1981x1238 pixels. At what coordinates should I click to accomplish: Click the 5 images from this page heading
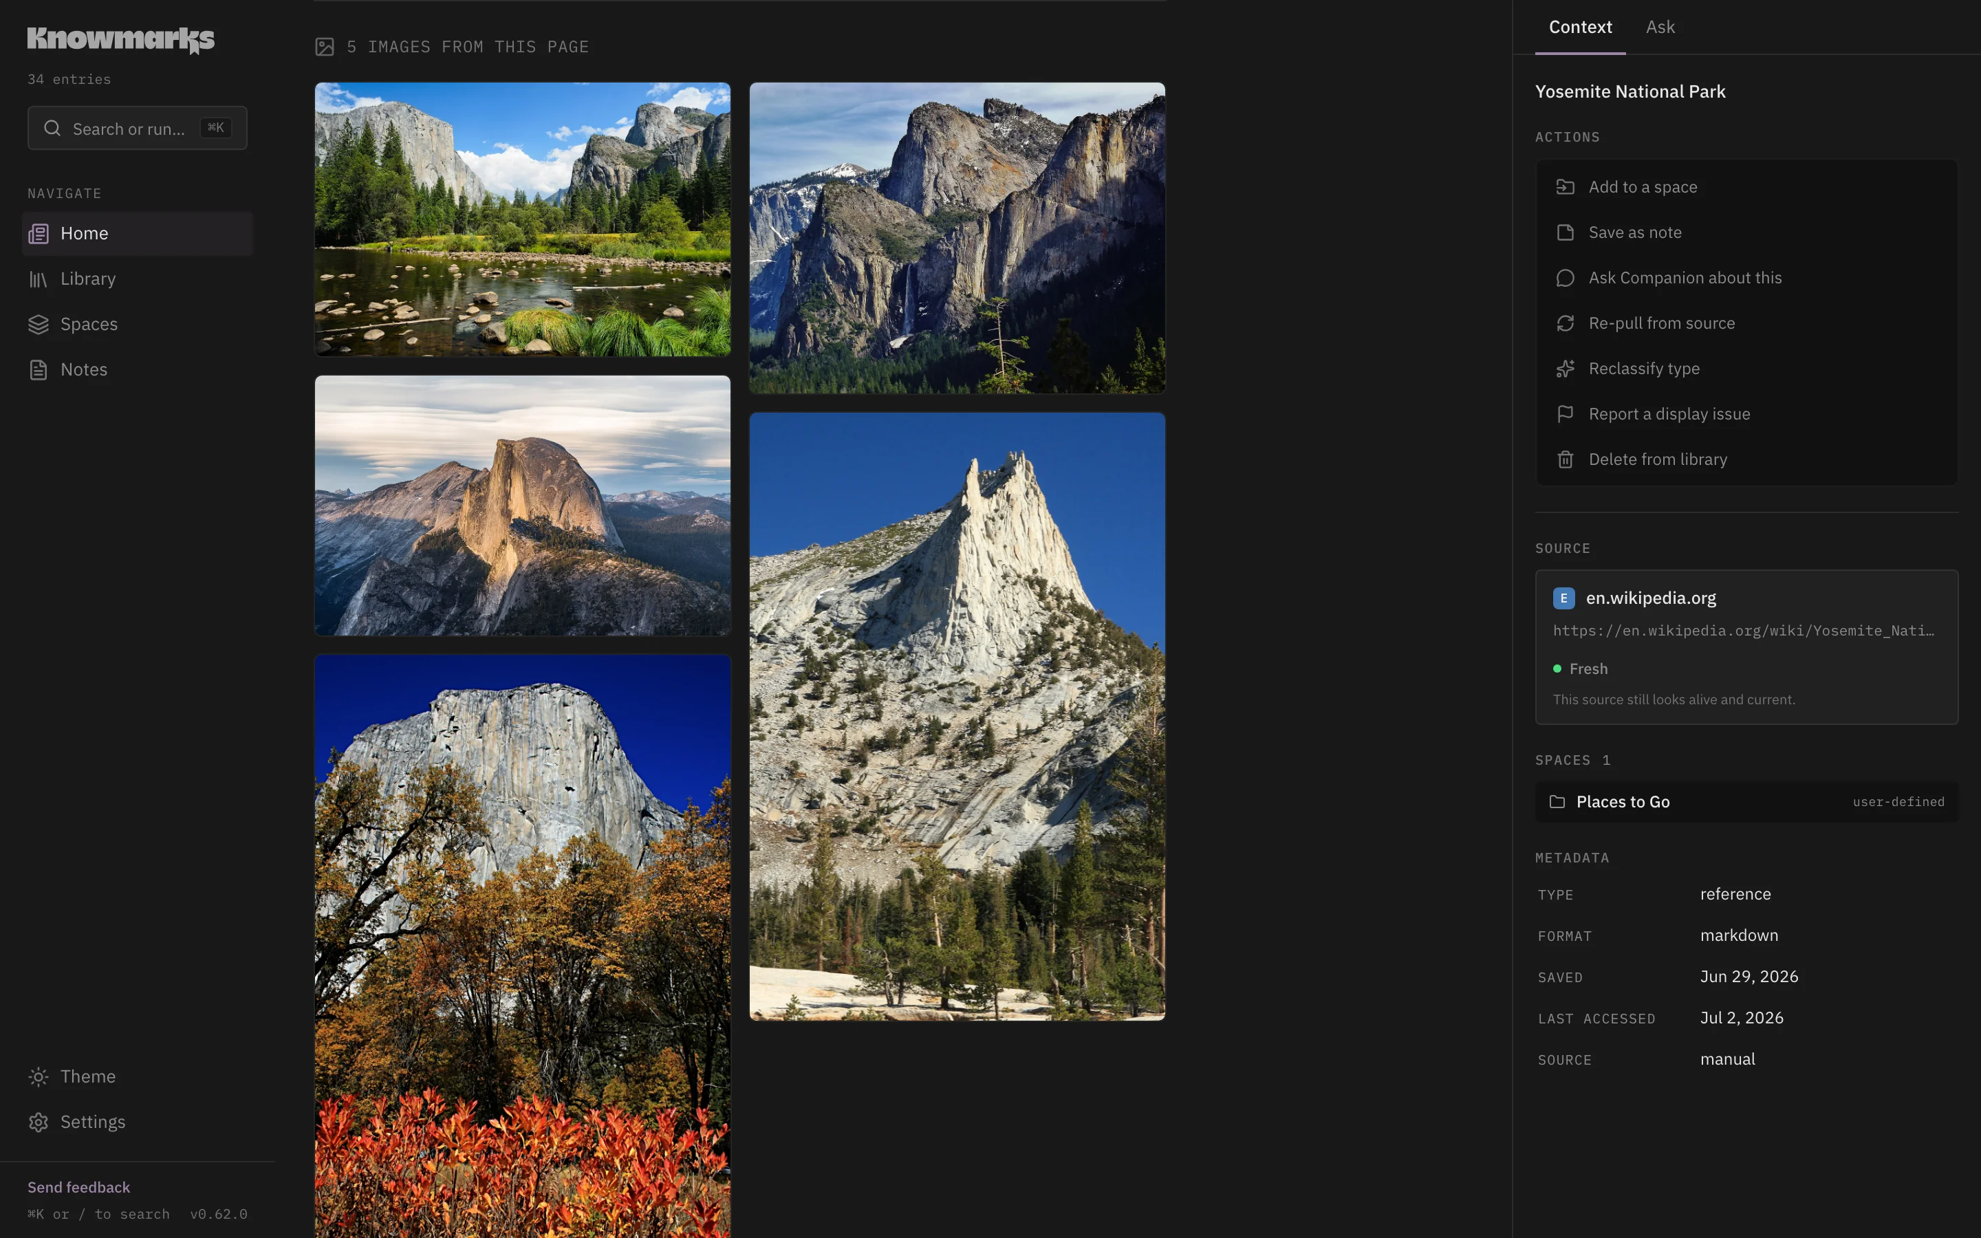tap(468, 47)
